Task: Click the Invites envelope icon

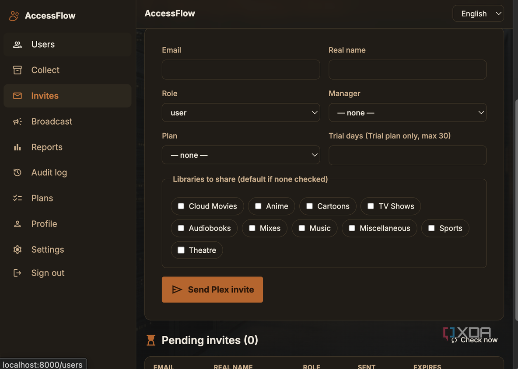Action: (17, 96)
